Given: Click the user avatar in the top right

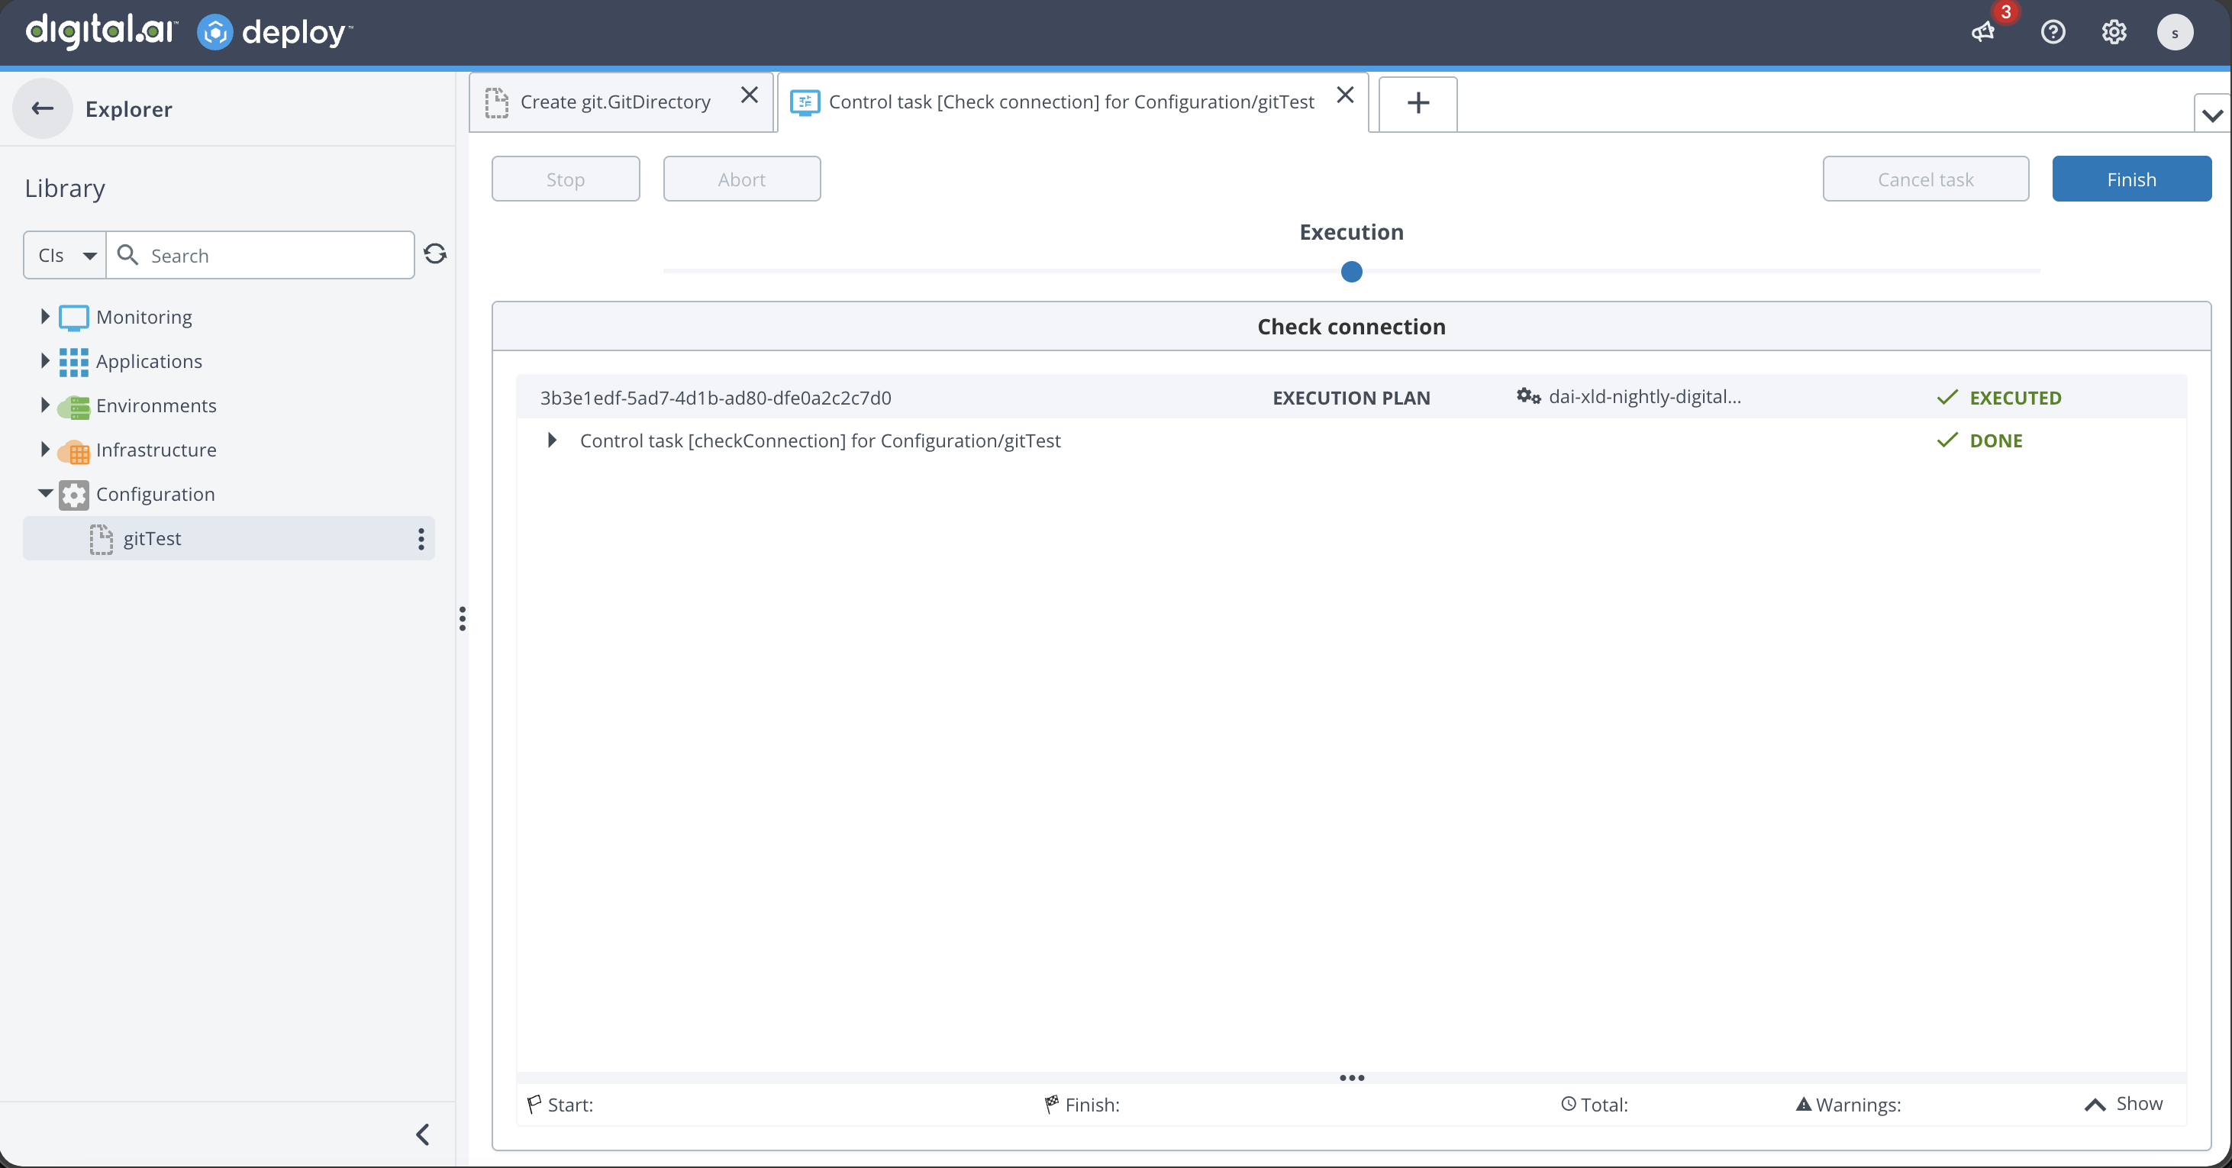Looking at the screenshot, I should [2175, 33].
